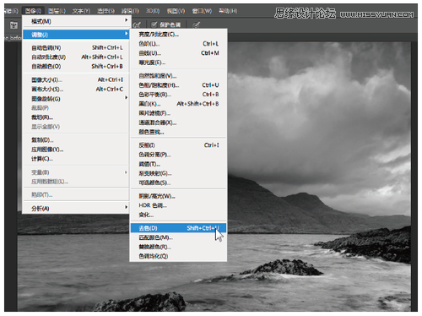The height and width of the screenshot is (316, 422).
Task: Select the 应用图像(Y)... entry
Action: point(76,150)
